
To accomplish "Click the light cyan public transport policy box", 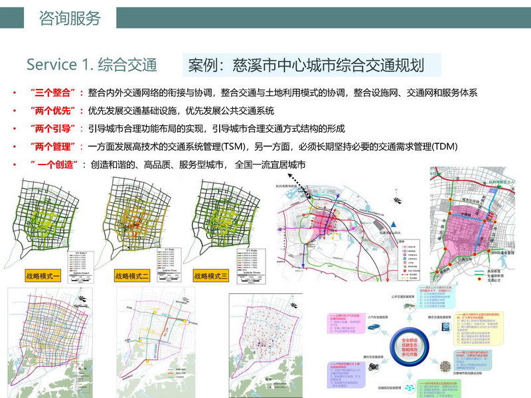I will point(437,297).
